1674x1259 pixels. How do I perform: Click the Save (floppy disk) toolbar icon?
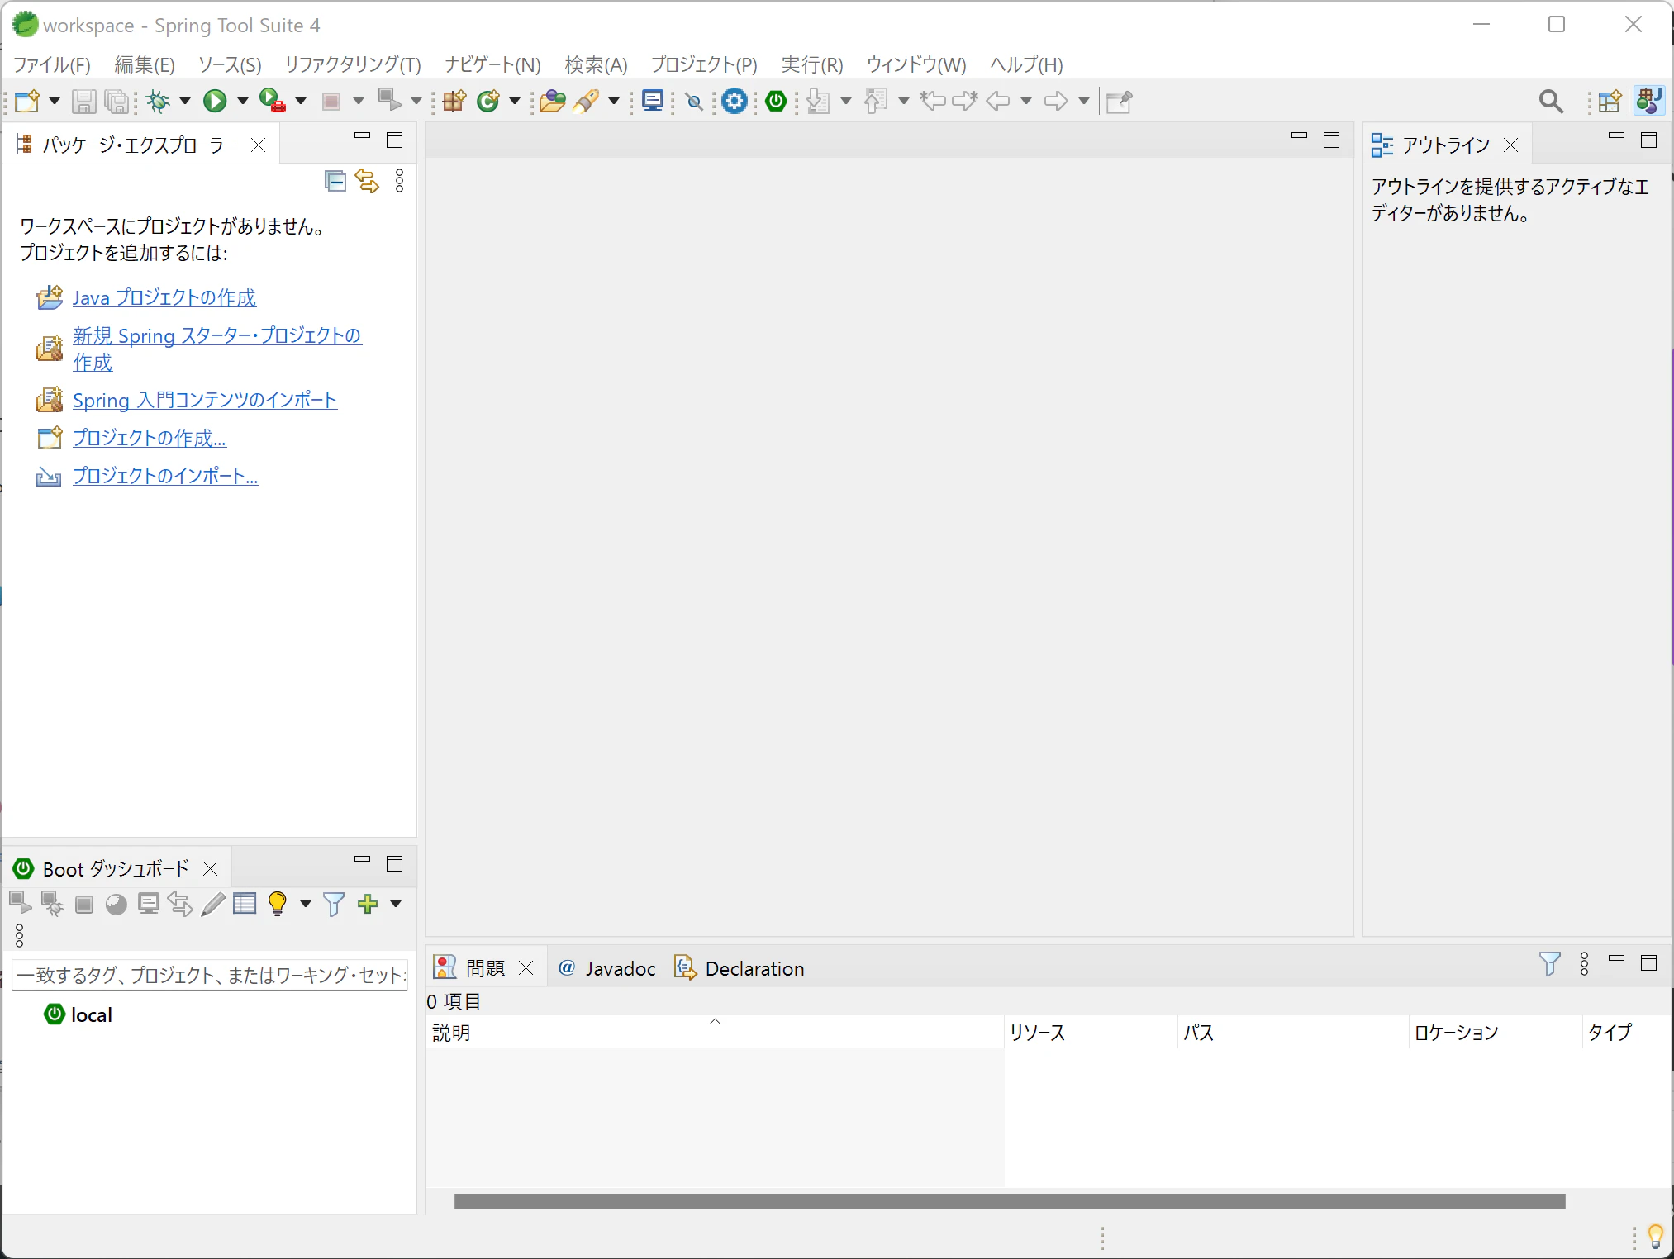tap(83, 101)
